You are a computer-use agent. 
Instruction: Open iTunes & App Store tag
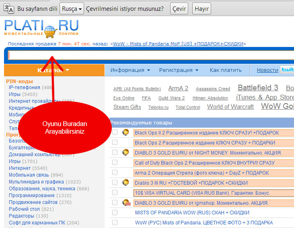265,97
